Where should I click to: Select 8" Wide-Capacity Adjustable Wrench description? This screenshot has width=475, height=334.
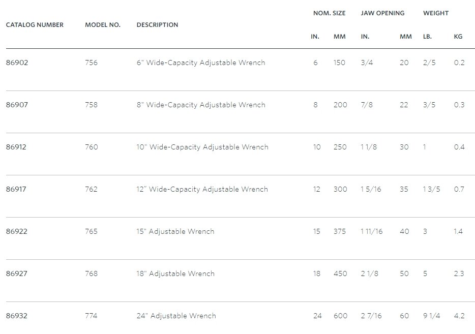point(201,105)
